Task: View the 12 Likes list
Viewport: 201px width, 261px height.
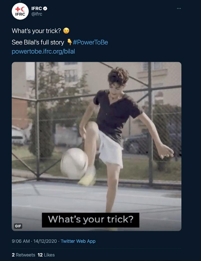Action: [x=46, y=255]
